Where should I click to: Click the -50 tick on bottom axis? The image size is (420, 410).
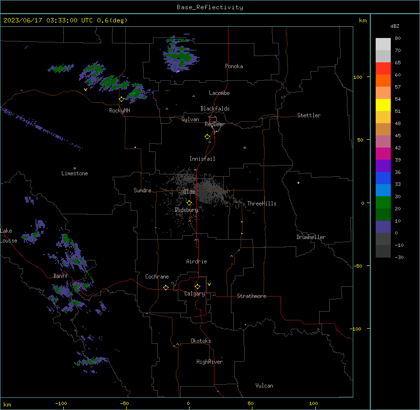[124, 403]
